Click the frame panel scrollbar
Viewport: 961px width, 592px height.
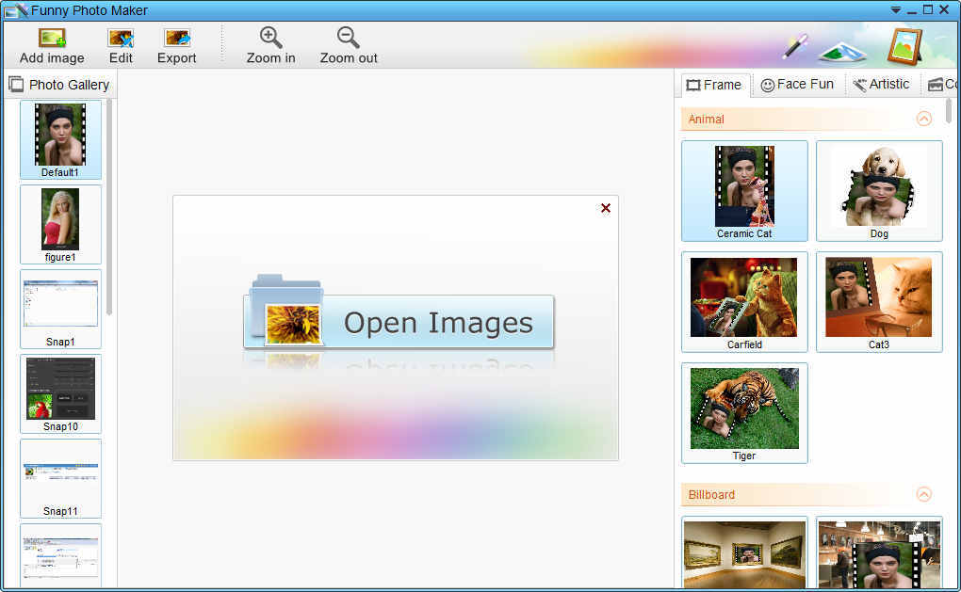pyautogui.click(x=949, y=110)
